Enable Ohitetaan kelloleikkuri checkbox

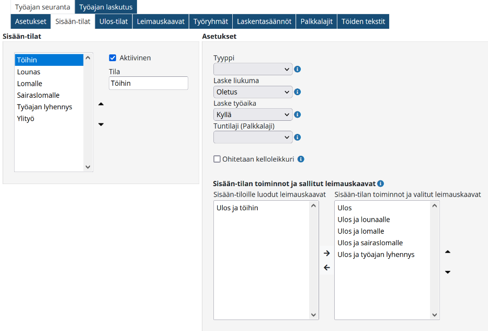pos(217,159)
